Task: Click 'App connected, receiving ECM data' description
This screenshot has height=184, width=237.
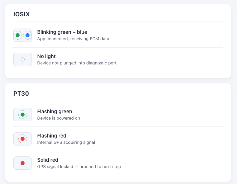Action: click(x=73, y=39)
